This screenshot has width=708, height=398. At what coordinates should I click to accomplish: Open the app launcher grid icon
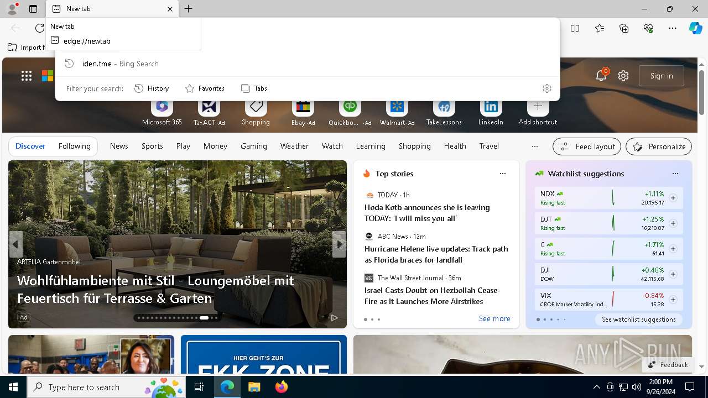pyautogui.click(x=27, y=76)
